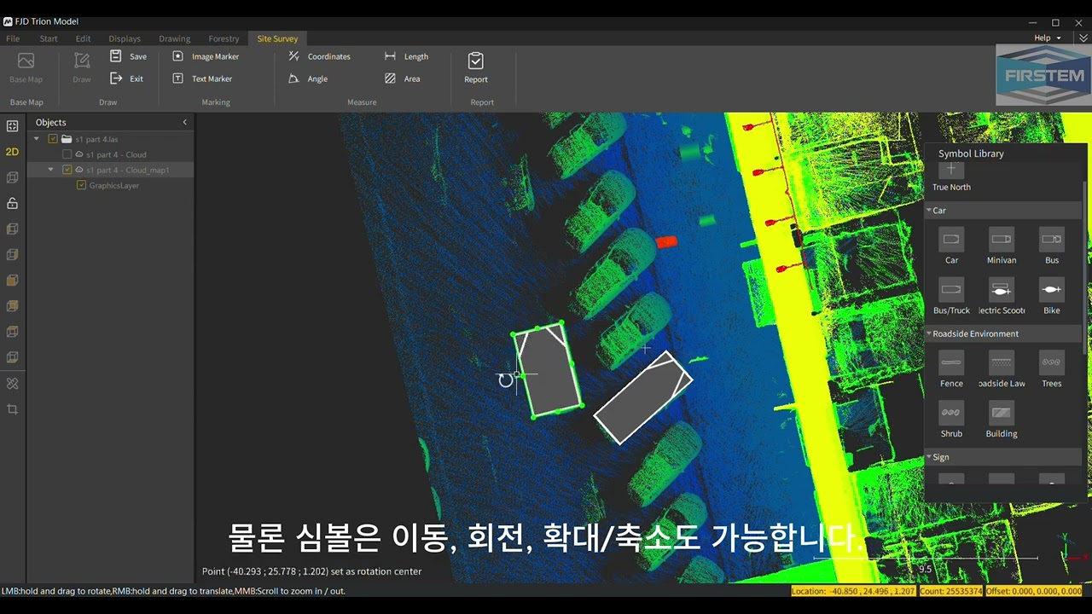
Task: Collapse the s1 part 4 - Cloud_map1 node
Action: coord(50,170)
